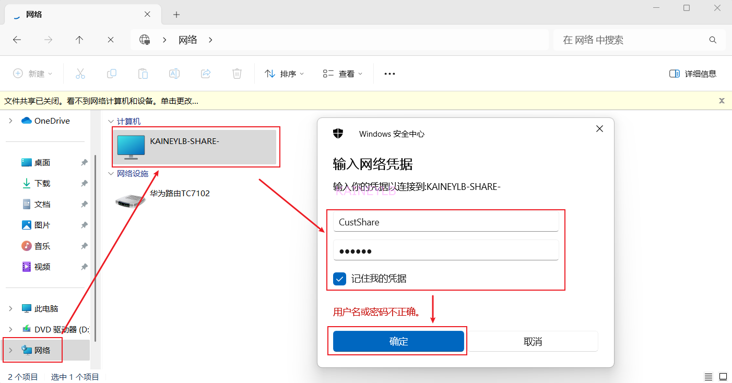Open a new tab with plus button
This screenshot has height=383, width=732.
[176, 15]
